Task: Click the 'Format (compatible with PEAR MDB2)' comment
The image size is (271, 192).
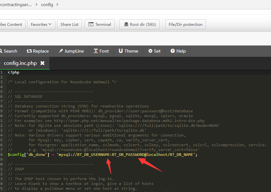Action: [x=100, y=111]
